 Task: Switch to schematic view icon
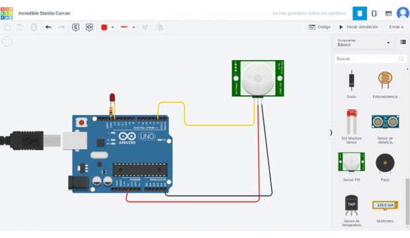coord(374,13)
